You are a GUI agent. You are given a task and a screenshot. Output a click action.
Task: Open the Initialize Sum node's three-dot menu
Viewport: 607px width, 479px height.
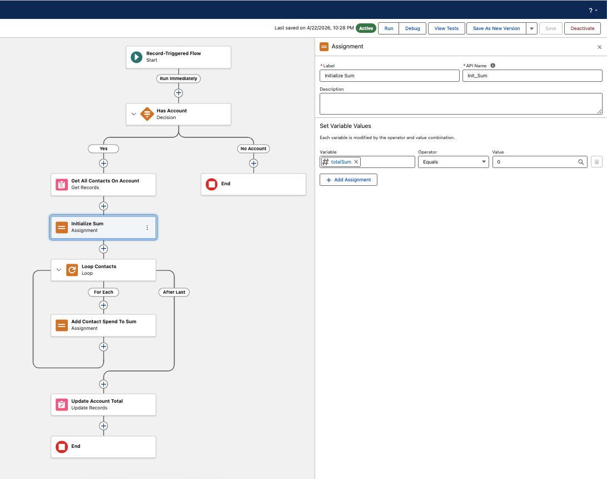pos(147,228)
